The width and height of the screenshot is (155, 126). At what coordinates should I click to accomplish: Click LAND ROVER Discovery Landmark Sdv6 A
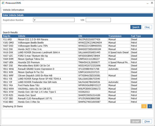coord(39,52)
